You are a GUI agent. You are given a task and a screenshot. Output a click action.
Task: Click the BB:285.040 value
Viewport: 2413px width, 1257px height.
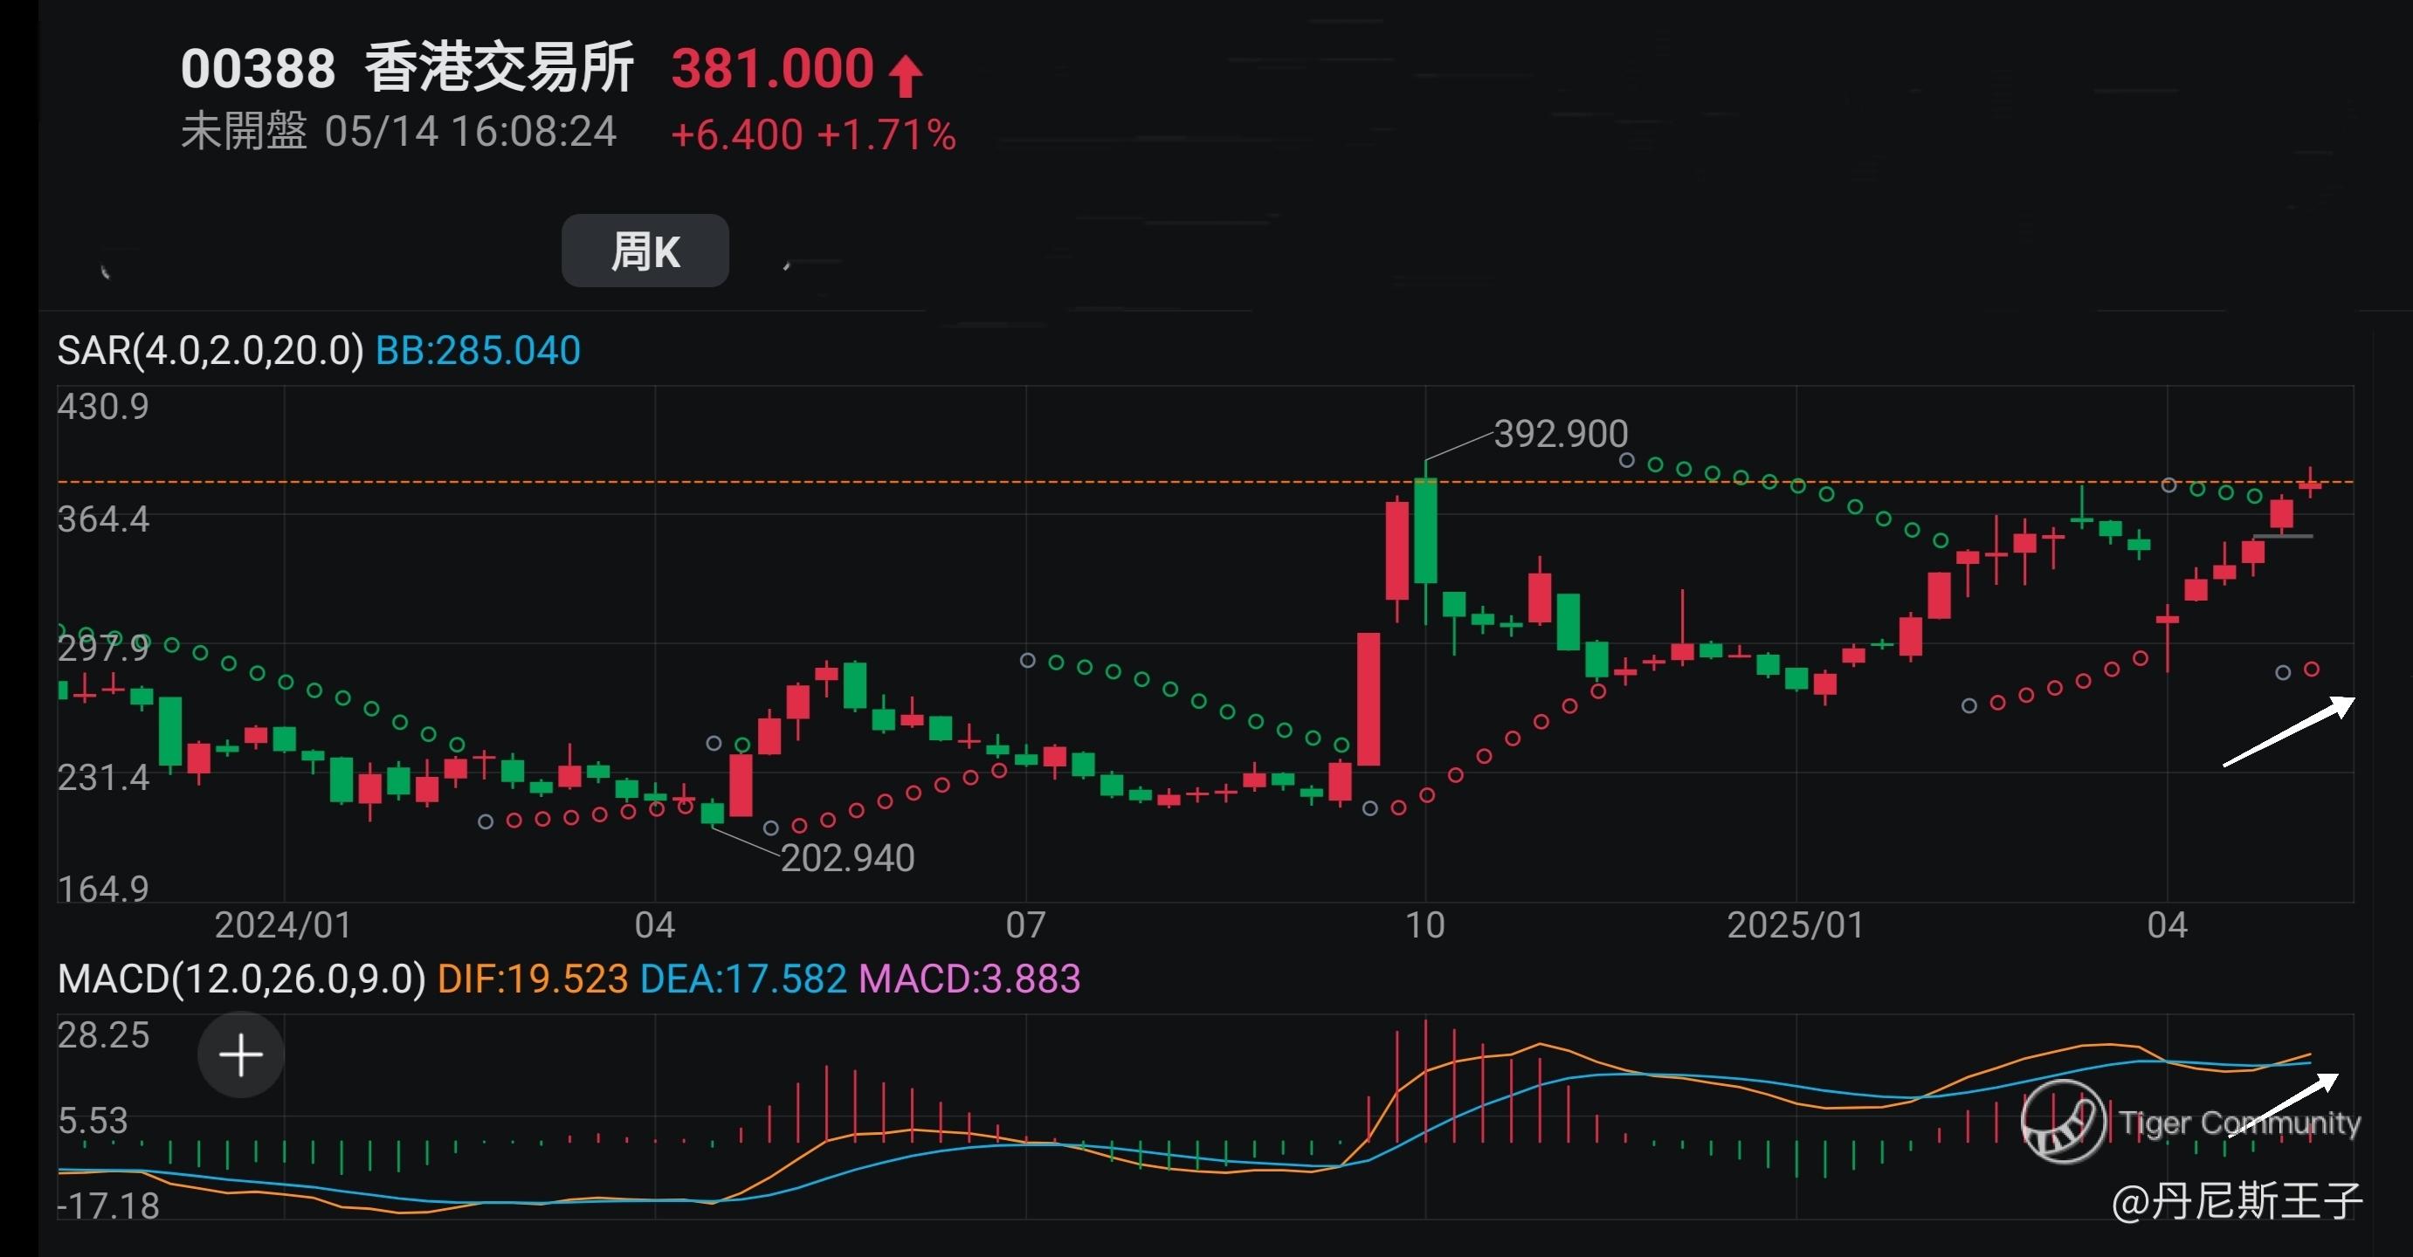point(478,351)
